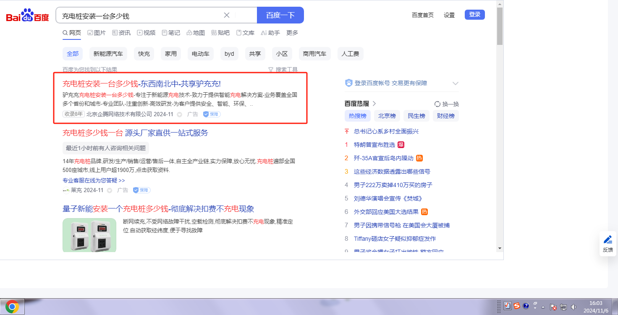Switch to the 北京榜 hot list tab
Screen dimensions: 618x315
(x=387, y=116)
